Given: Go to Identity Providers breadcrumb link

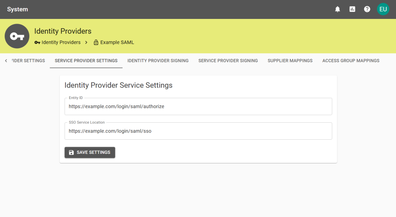Looking at the screenshot, I should tap(61, 43).
